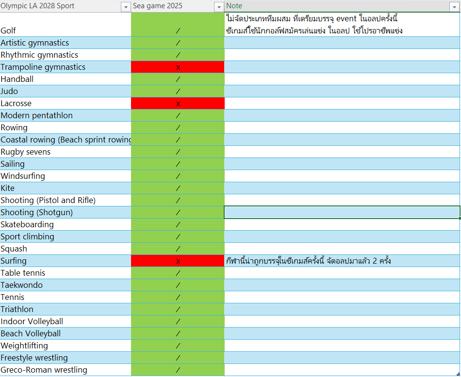461x377 pixels.
Task: Open the Note column filter dropdown
Action: pyautogui.click(x=454, y=7)
